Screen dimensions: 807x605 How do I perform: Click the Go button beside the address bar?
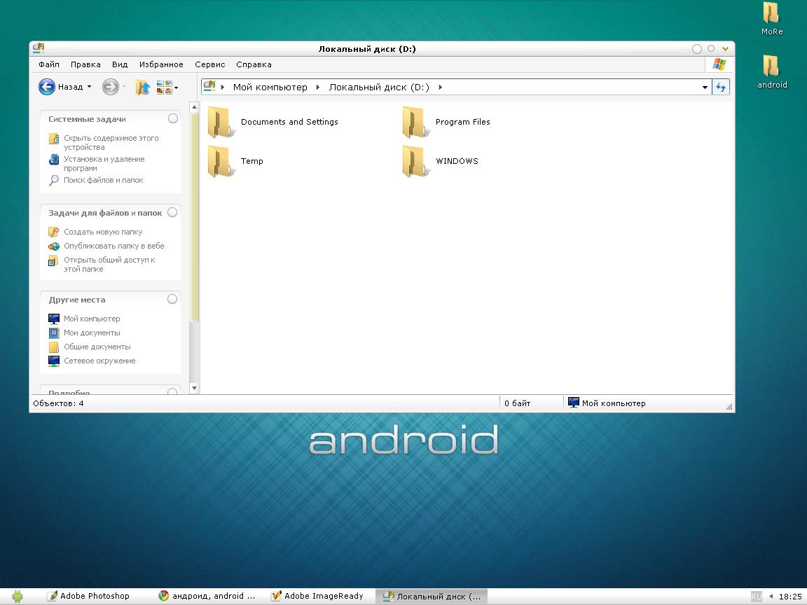(721, 87)
